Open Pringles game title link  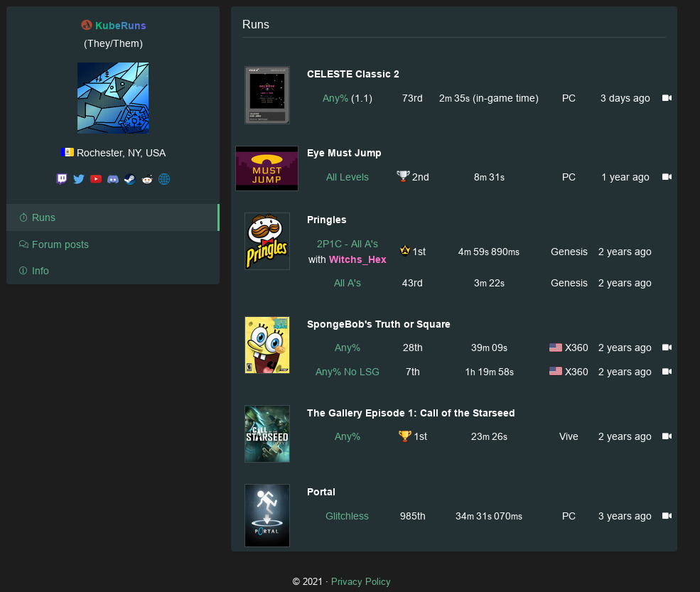tap(327, 220)
